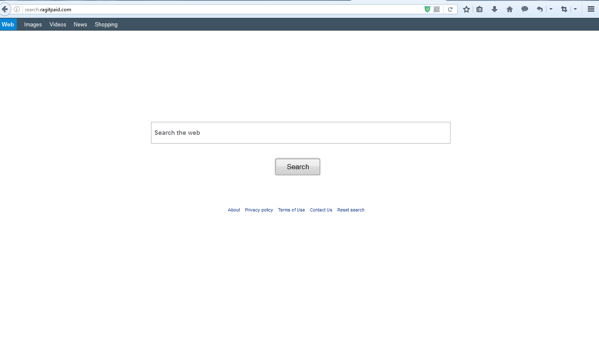The width and height of the screenshot is (599, 348).
Task: Open the Contact Us link
Action: click(321, 210)
